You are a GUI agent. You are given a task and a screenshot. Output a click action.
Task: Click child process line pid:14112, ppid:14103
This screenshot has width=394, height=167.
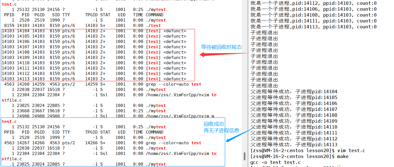pos(313,3)
